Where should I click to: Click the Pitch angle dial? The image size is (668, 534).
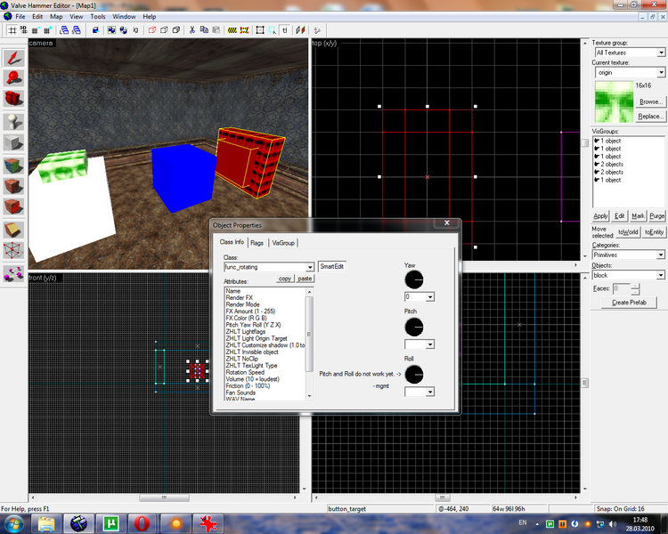click(x=413, y=327)
